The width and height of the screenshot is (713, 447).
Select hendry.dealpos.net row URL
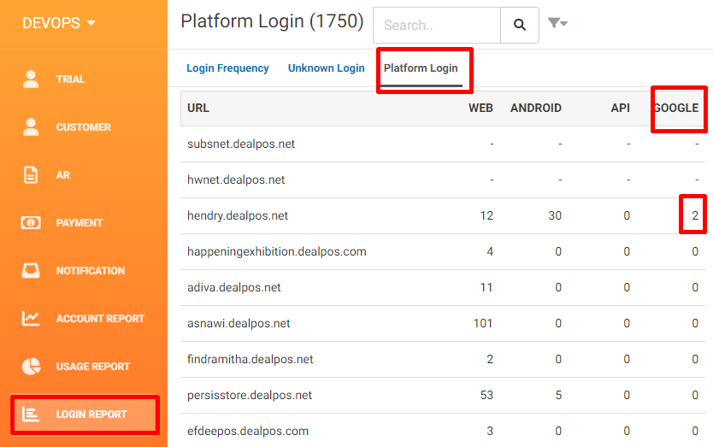click(238, 216)
